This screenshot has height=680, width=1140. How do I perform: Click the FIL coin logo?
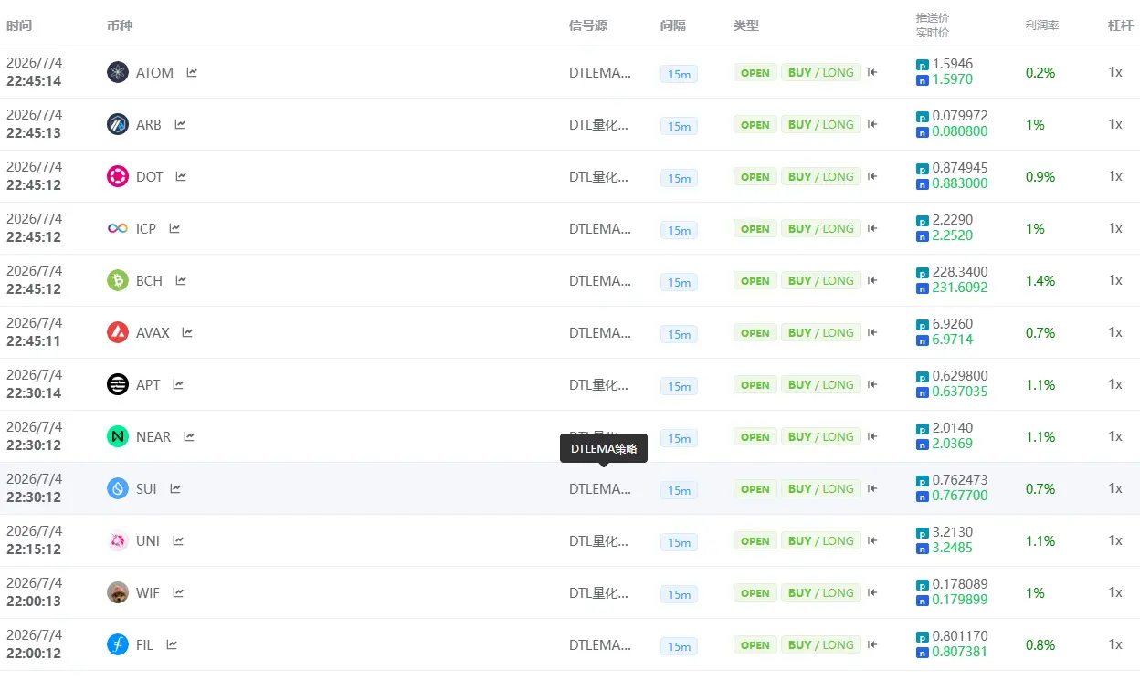coord(118,644)
